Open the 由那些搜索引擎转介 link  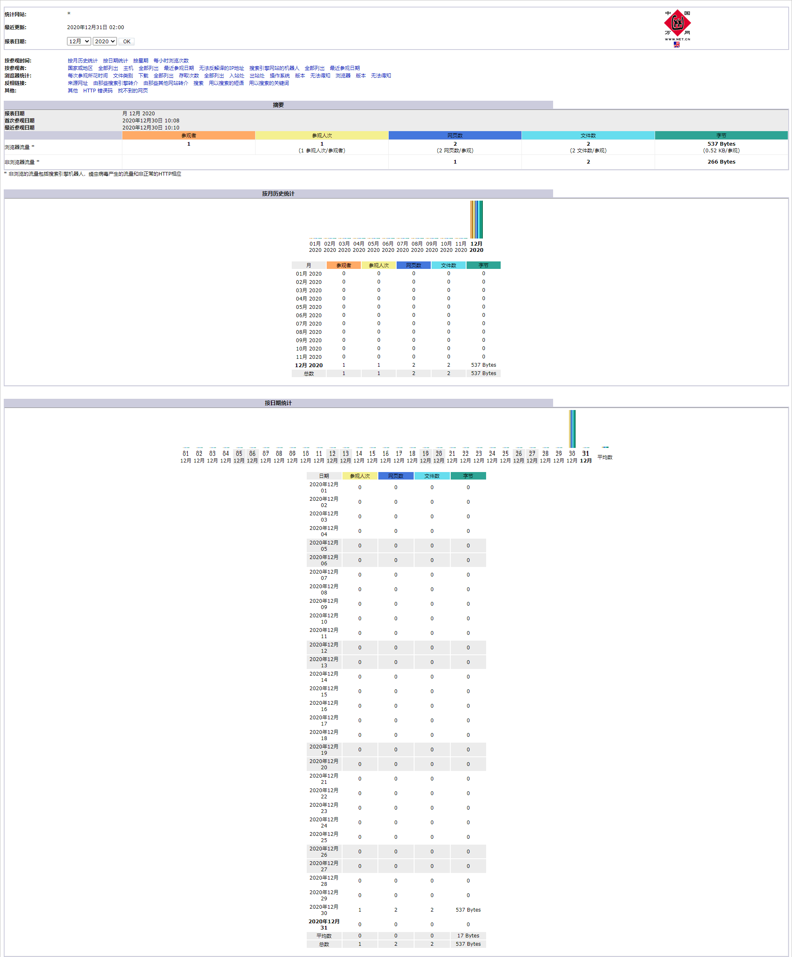tap(116, 83)
